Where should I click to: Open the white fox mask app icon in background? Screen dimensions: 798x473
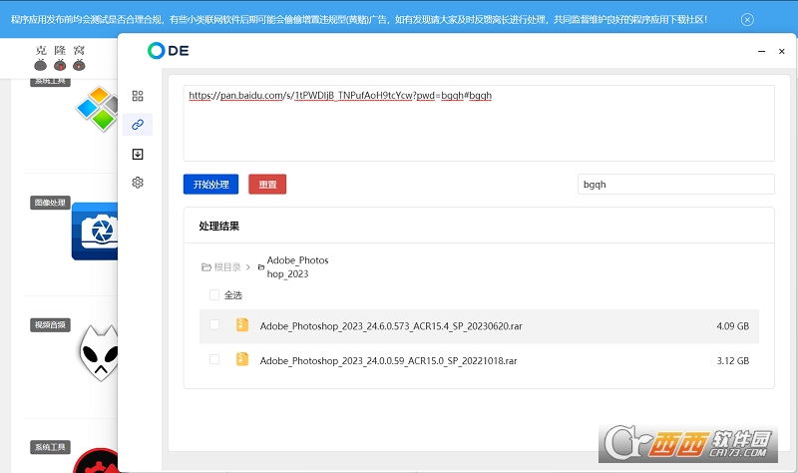pos(99,353)
